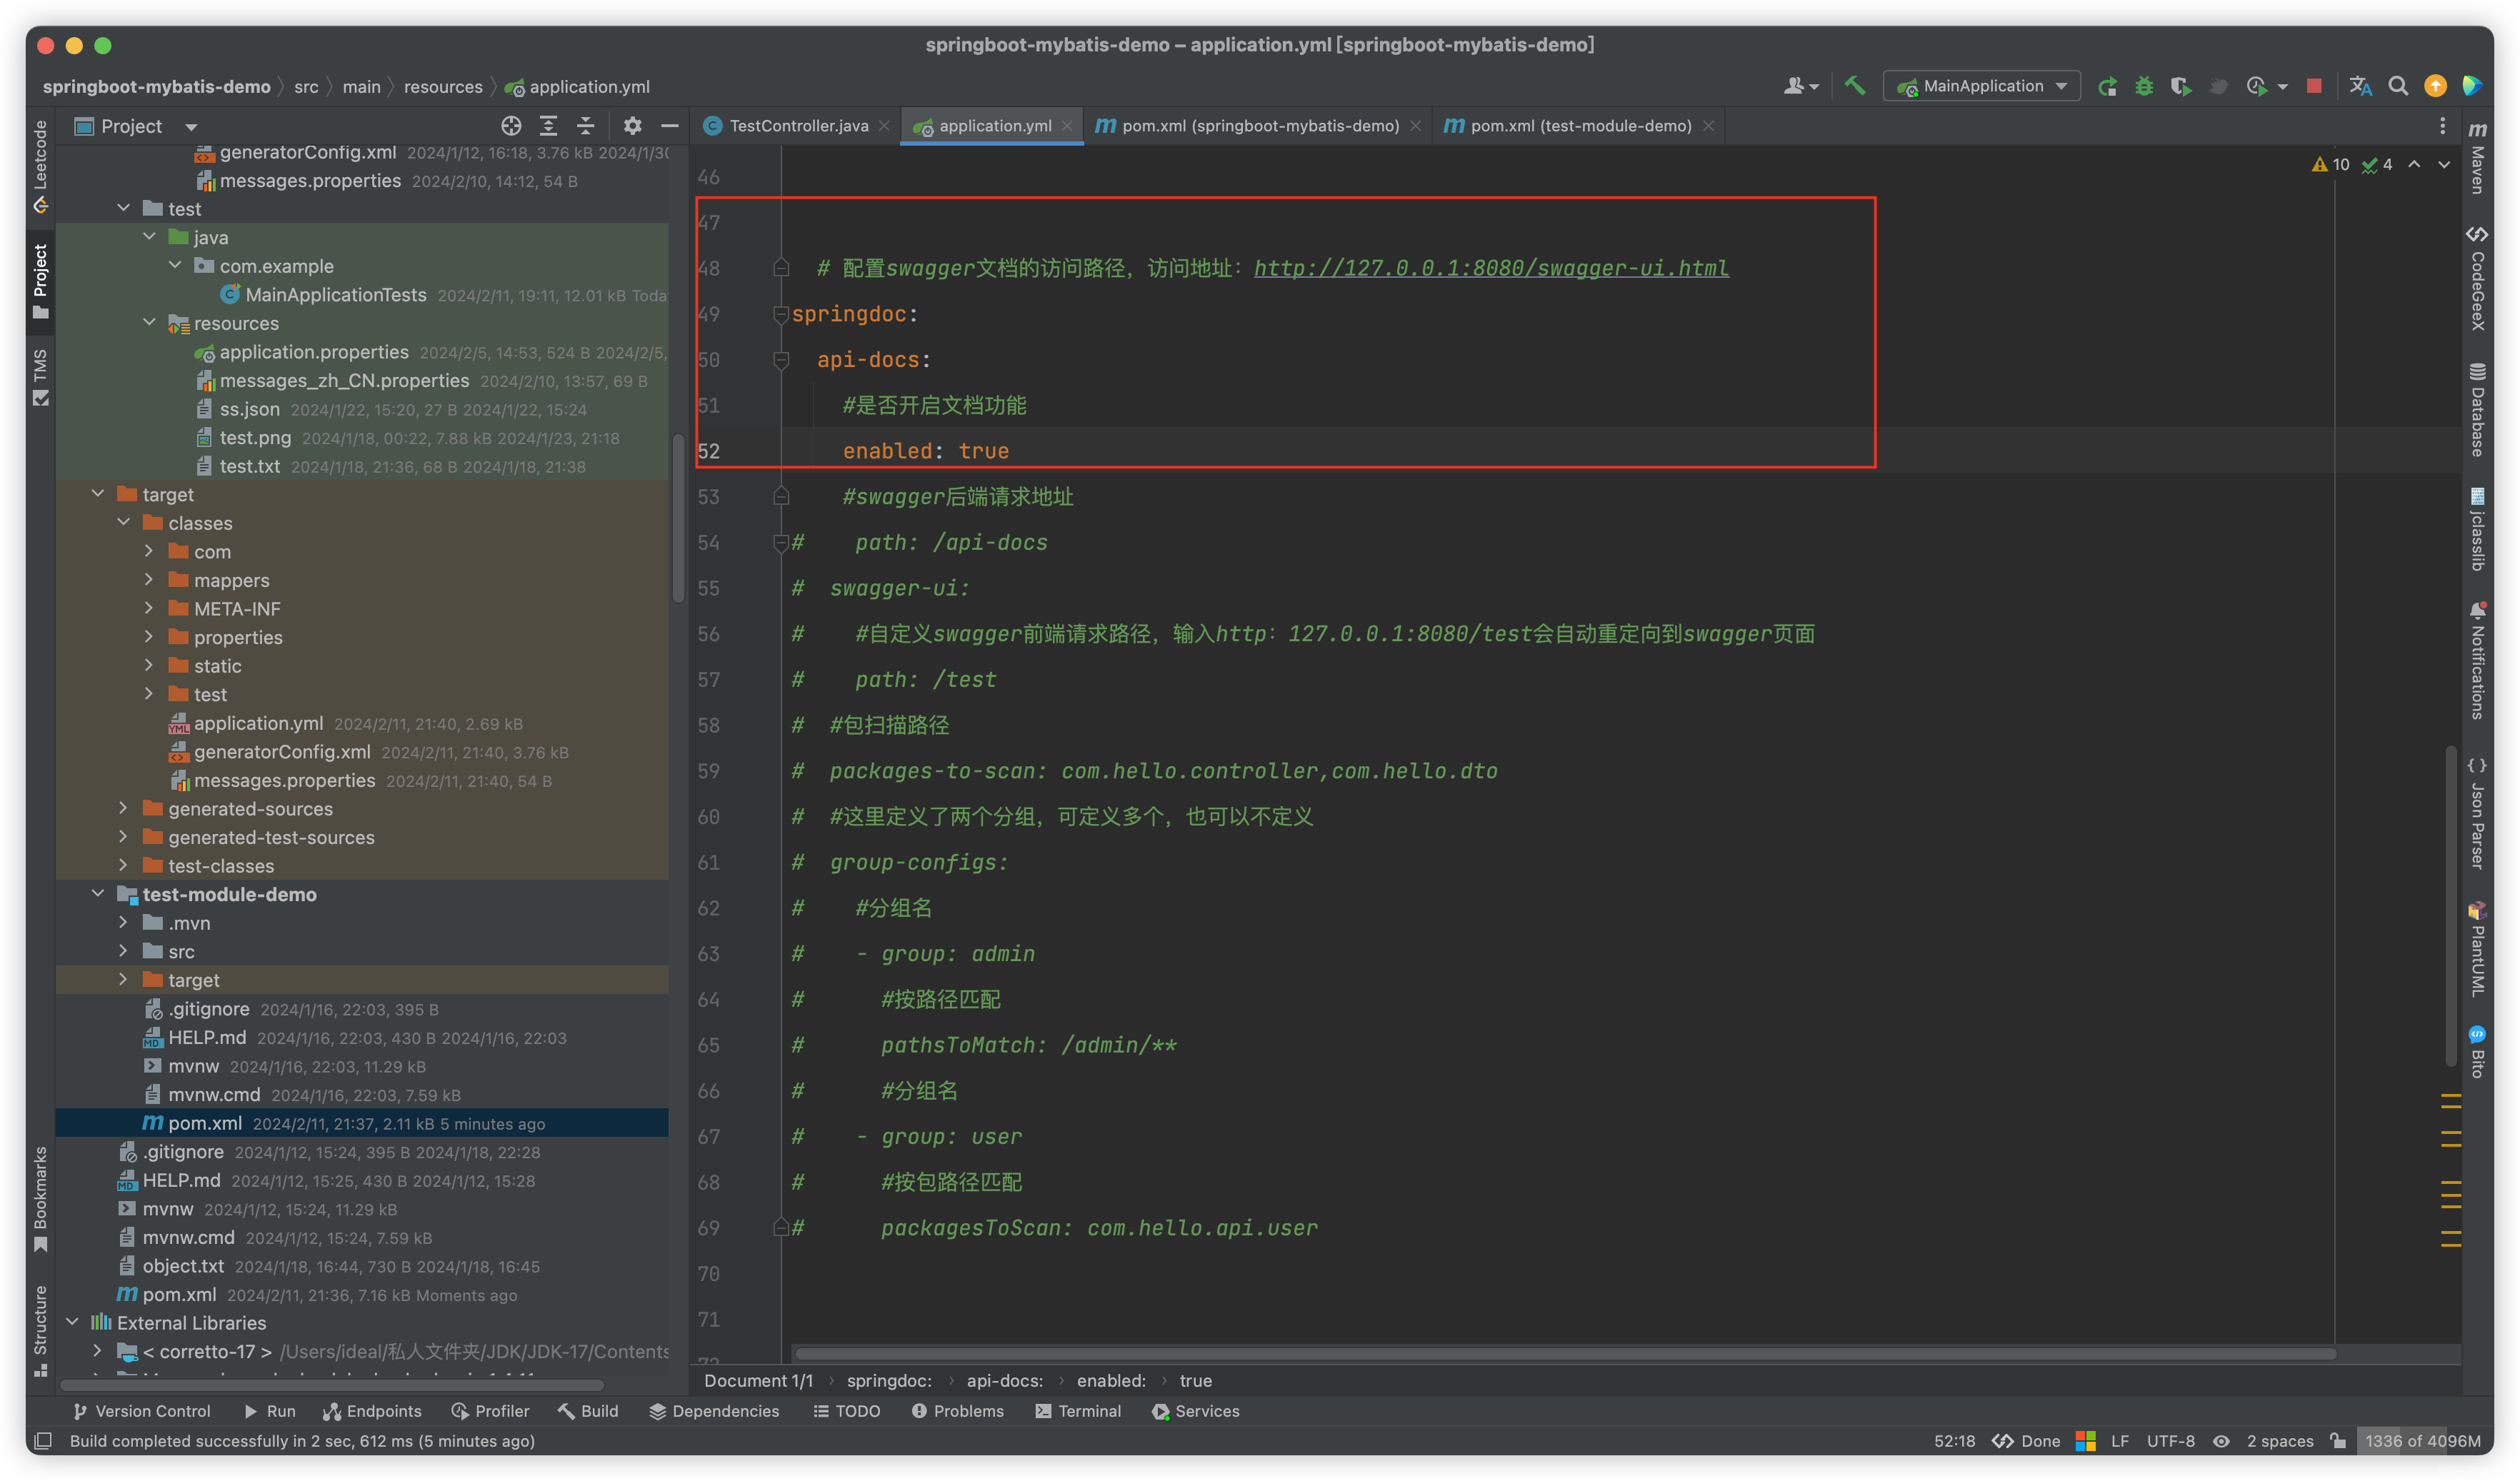Stop the running application
The height and width of the screenshot is (1481, 2520).
point(2313,86)
